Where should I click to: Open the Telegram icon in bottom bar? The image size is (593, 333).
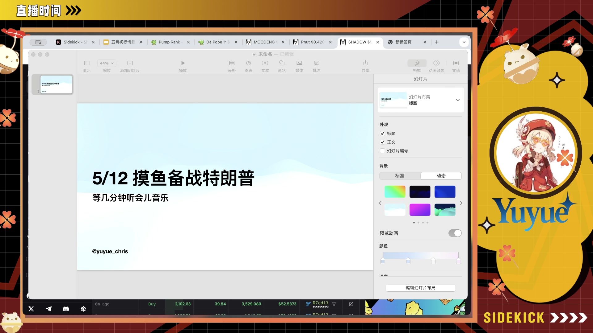(49, 309)
